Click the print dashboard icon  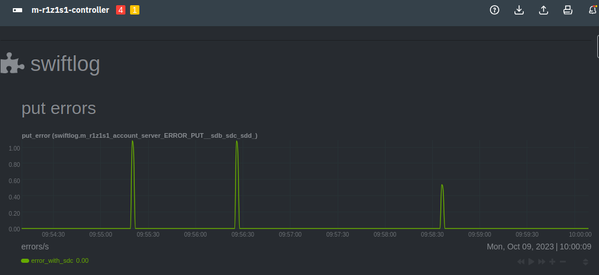coord(568,10)
